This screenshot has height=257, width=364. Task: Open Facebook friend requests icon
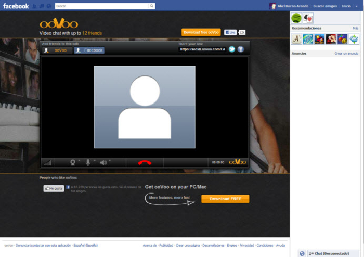tap(35, 6)
